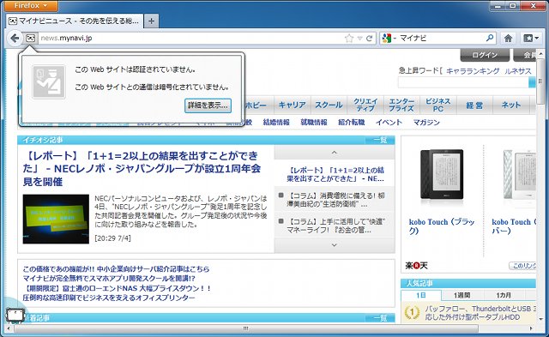Click the news.mynavi.jp address field
The width and height of the screenshot is (549, 337).
click(190, 38)
